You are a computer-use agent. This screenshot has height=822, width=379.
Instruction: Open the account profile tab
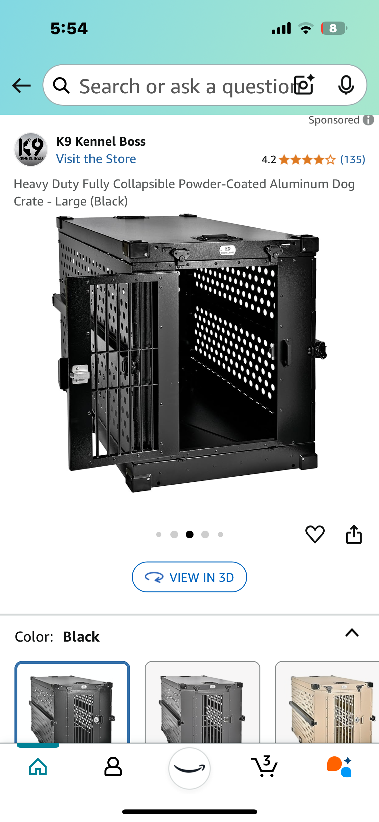click(x=113, y=767)
